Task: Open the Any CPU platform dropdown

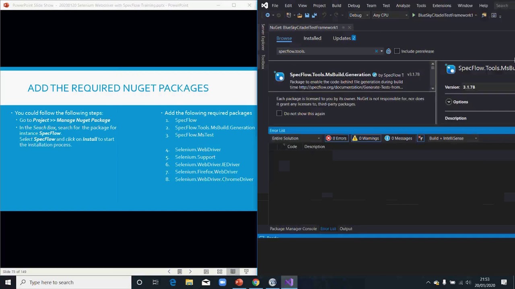Action: pos(390,15)
